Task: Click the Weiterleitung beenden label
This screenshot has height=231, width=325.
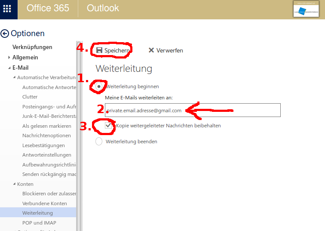Action: pyautogui.click(x=132, y=142)
